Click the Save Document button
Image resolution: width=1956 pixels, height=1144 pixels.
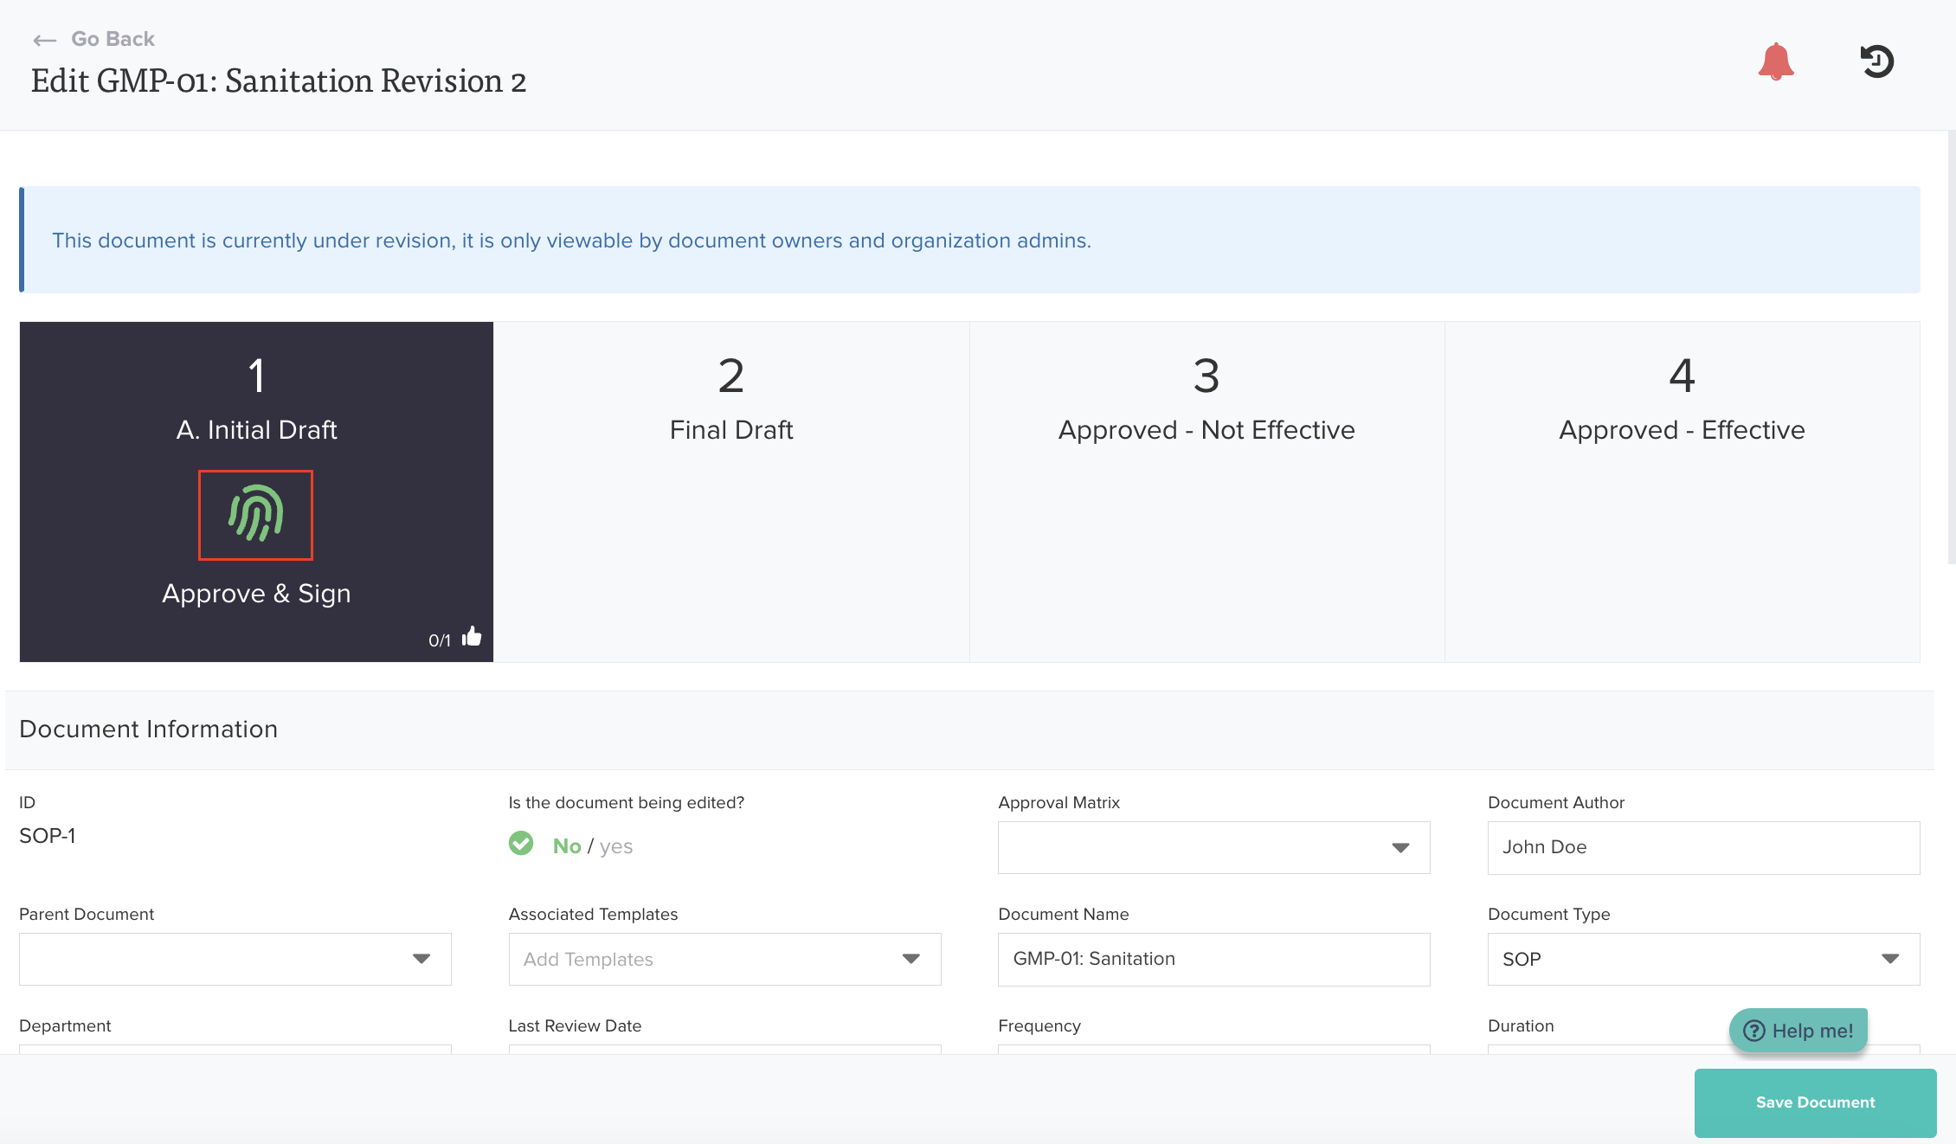coord(1815,1102)
